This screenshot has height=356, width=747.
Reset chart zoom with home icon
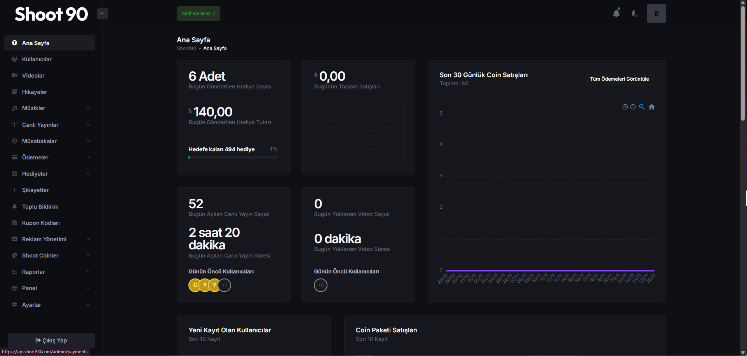click(652, 107)
